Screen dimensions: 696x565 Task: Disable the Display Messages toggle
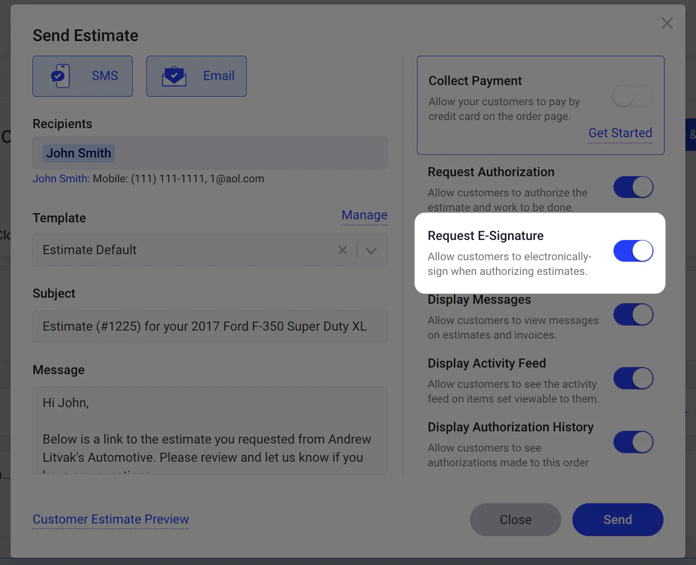coord(633,314)
